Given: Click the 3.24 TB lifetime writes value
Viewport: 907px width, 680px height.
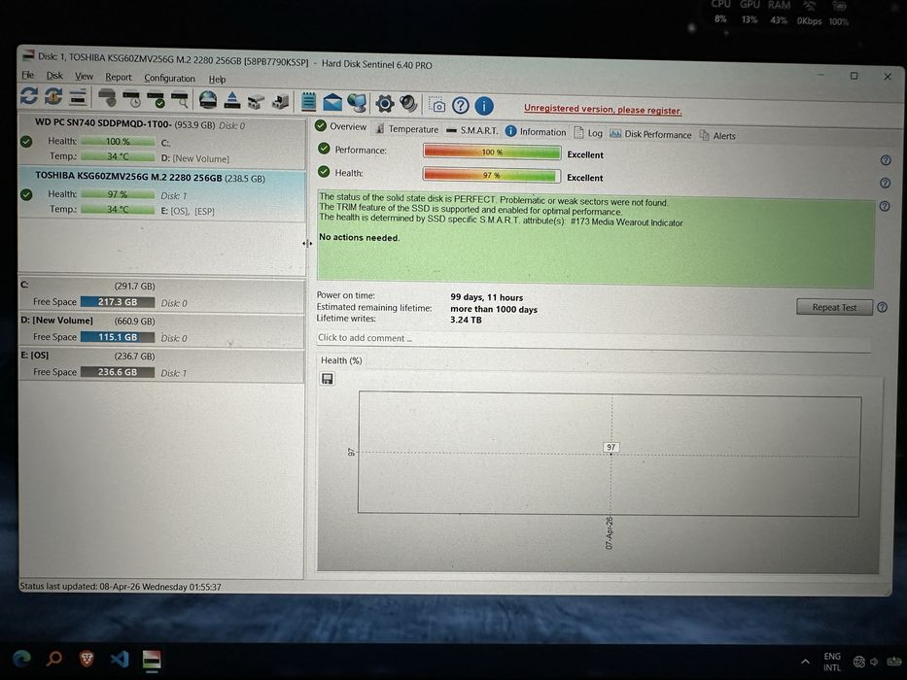Looking at the screenshot, I should (466, 320).
